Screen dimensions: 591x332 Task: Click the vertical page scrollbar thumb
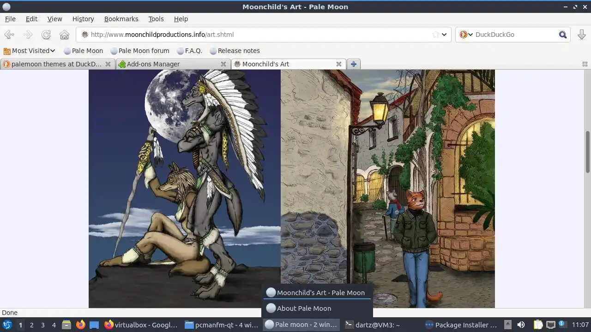click(588, 151)
